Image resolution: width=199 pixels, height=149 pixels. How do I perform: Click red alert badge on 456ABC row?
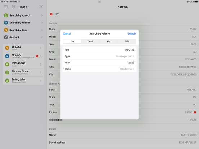[x=37, y=56]
